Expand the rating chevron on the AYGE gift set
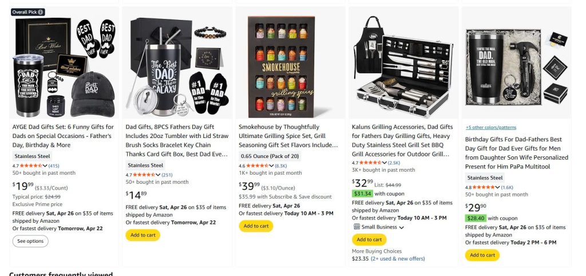The height and width of the screenshot is (276, 586). click(45, 165)
